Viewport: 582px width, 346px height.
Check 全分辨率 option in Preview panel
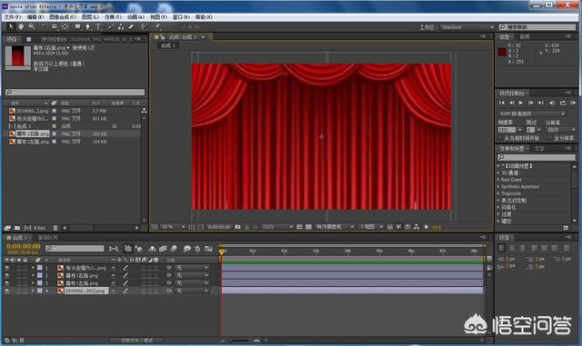[550, 138]
